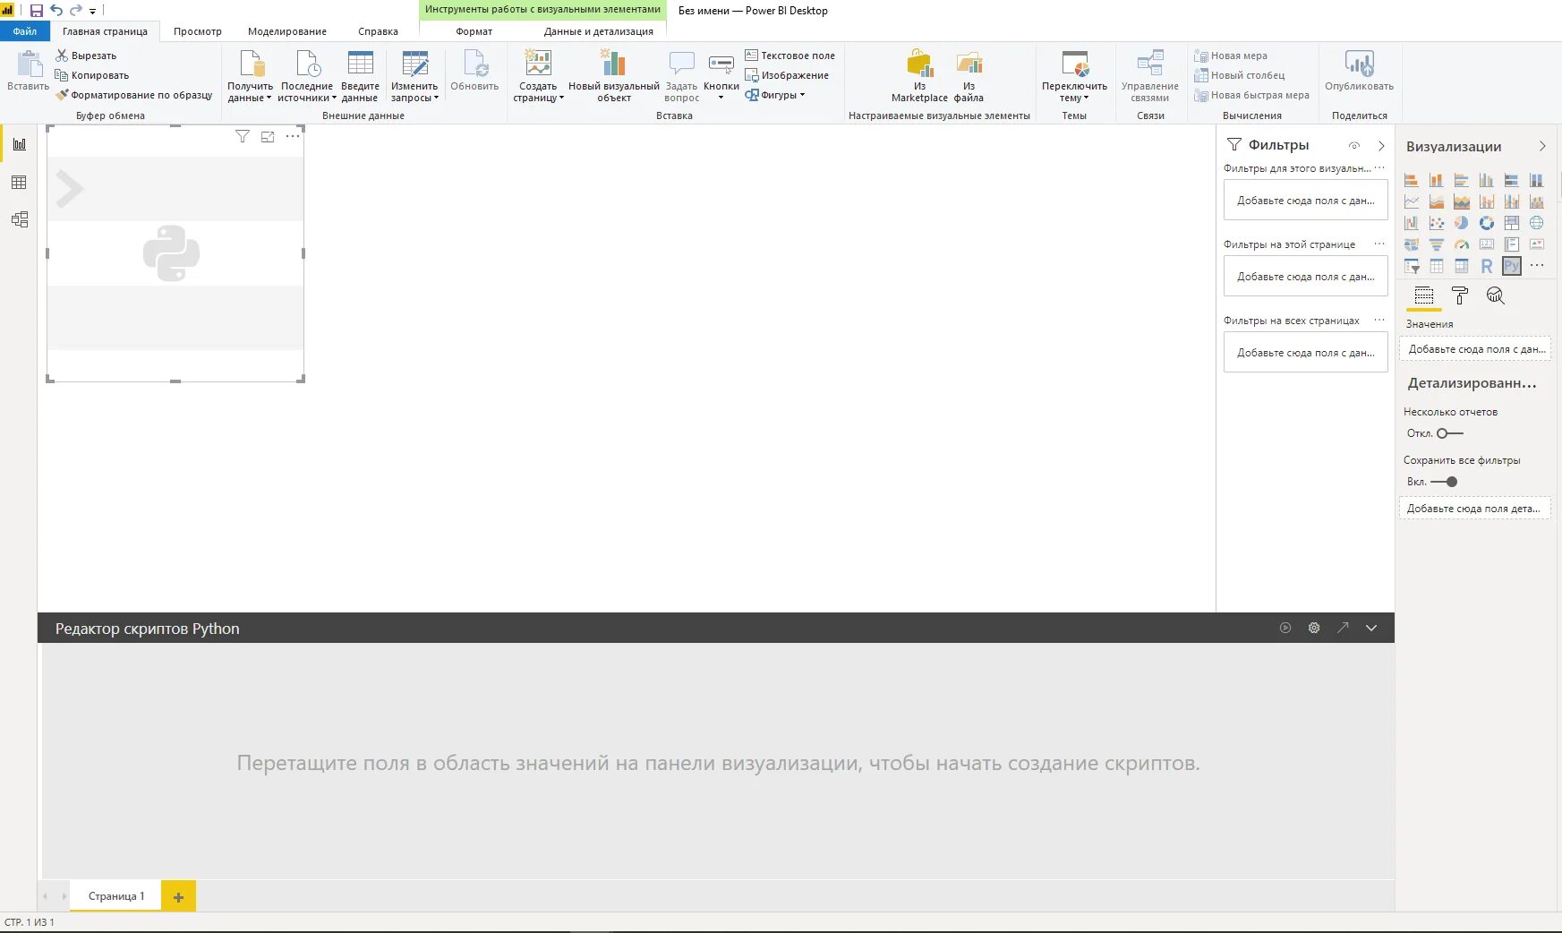Choose the funnel chart visualization
This screenshot has width=1562, height=933.
coord(1437,244)
